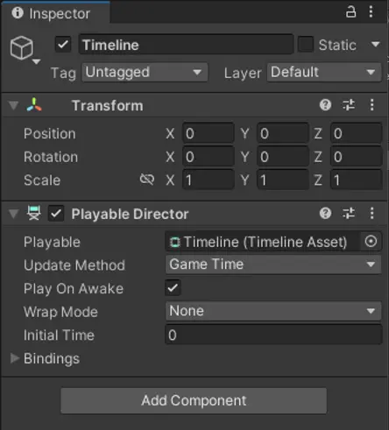Lock the Inspector panel with padlock icon
Image resolution: width=389 pixels, height=430 pixels.
pyautogui.click(x=350, y=12)
